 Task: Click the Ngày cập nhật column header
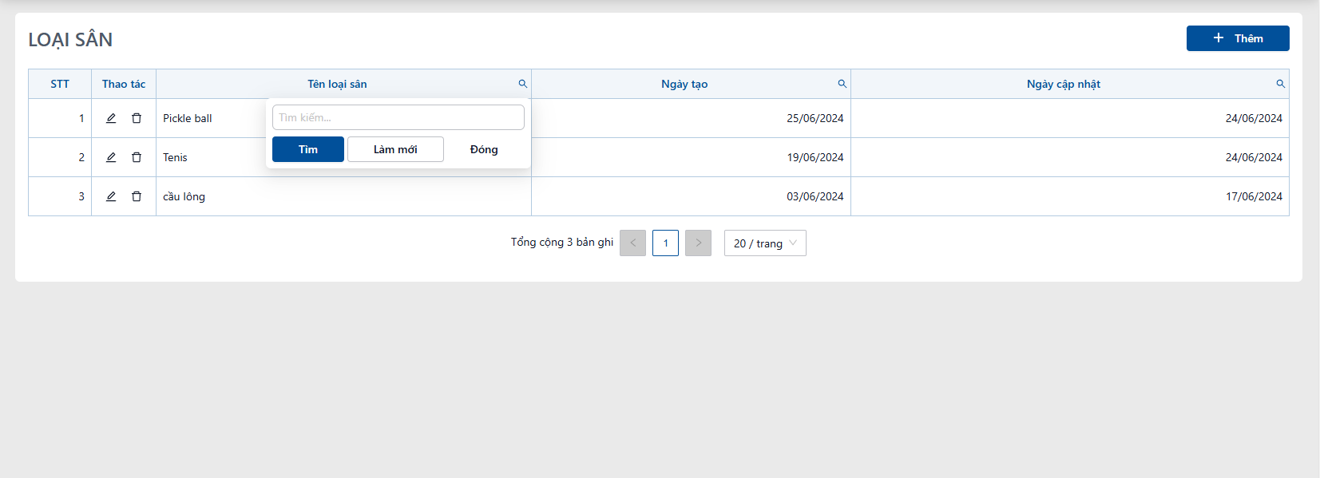[x=1064, y=84]
